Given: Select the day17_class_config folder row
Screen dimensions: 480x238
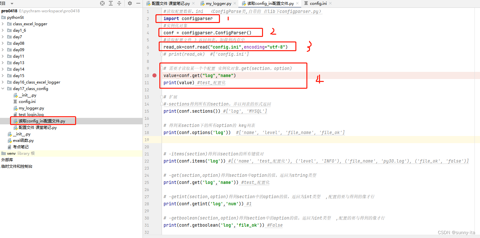Looking at the screenshot, I should tap(71, 89).
